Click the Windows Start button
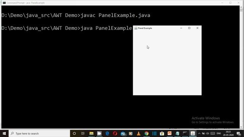Image resolution: width=244 pixels, height=137 pixels. [x=4, y=134]
